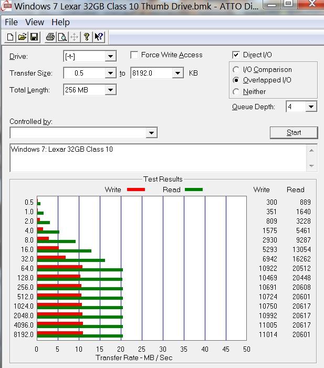
Task: Click the write value 6942
Action: 270,259
